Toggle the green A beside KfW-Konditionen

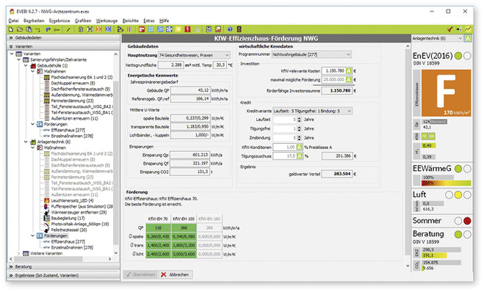[x=300, y=147]
